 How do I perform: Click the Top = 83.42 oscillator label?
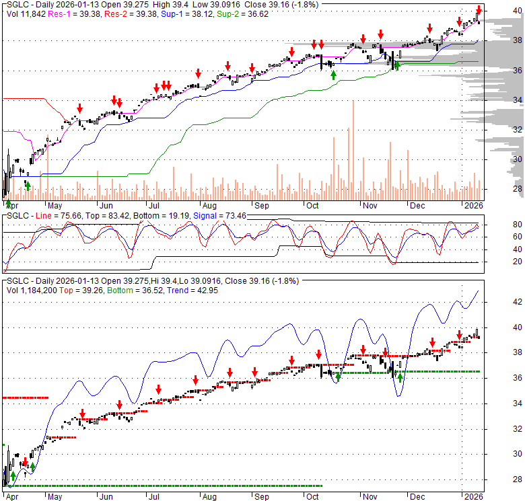tap(107, 216)
